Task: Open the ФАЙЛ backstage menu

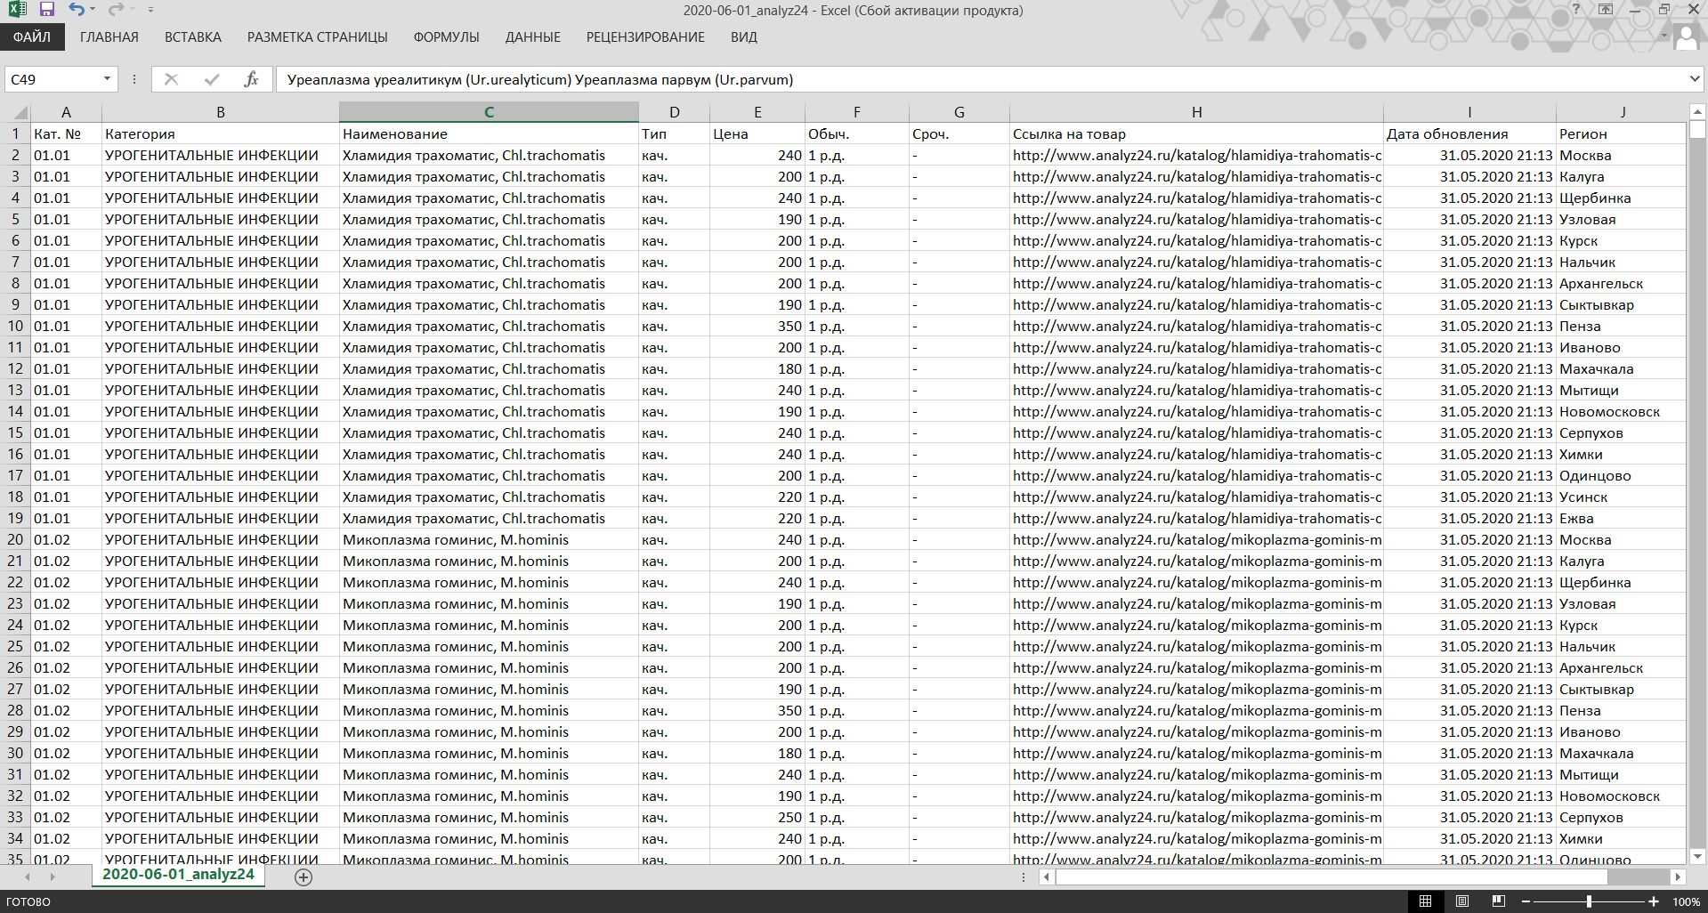Action: tap(32, 37)
